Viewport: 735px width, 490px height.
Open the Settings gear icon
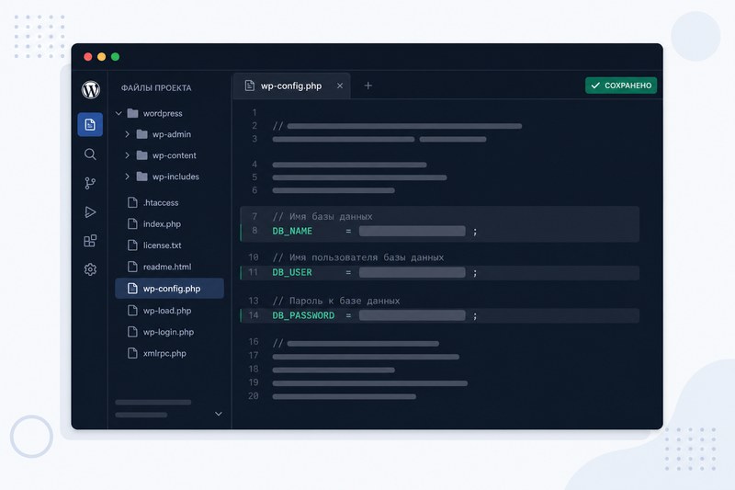(90, 269)
